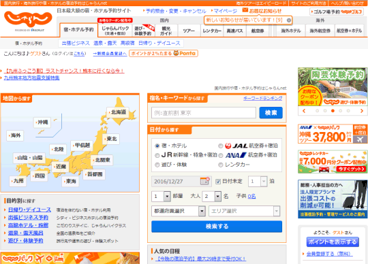Select 九州 region on the map

click(x=18, y=181)
